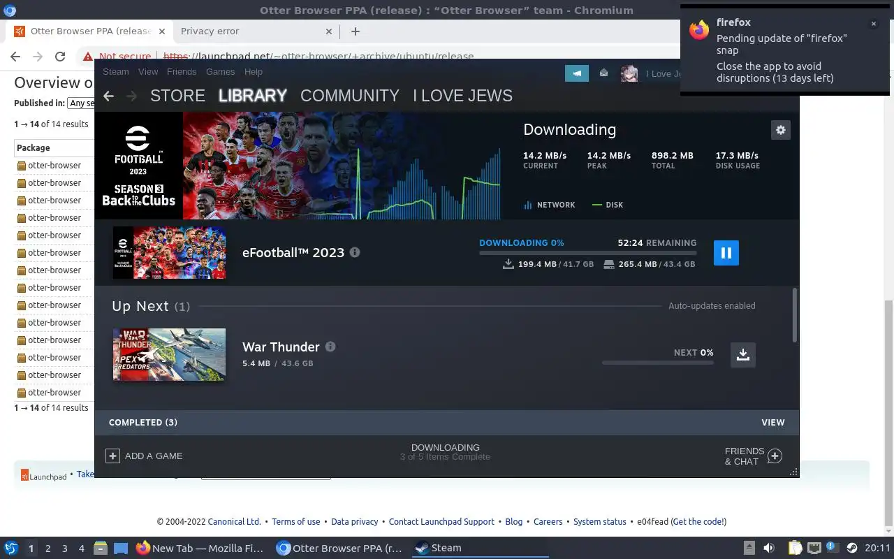Click Firefox icon in update notification

pos(699,30)
